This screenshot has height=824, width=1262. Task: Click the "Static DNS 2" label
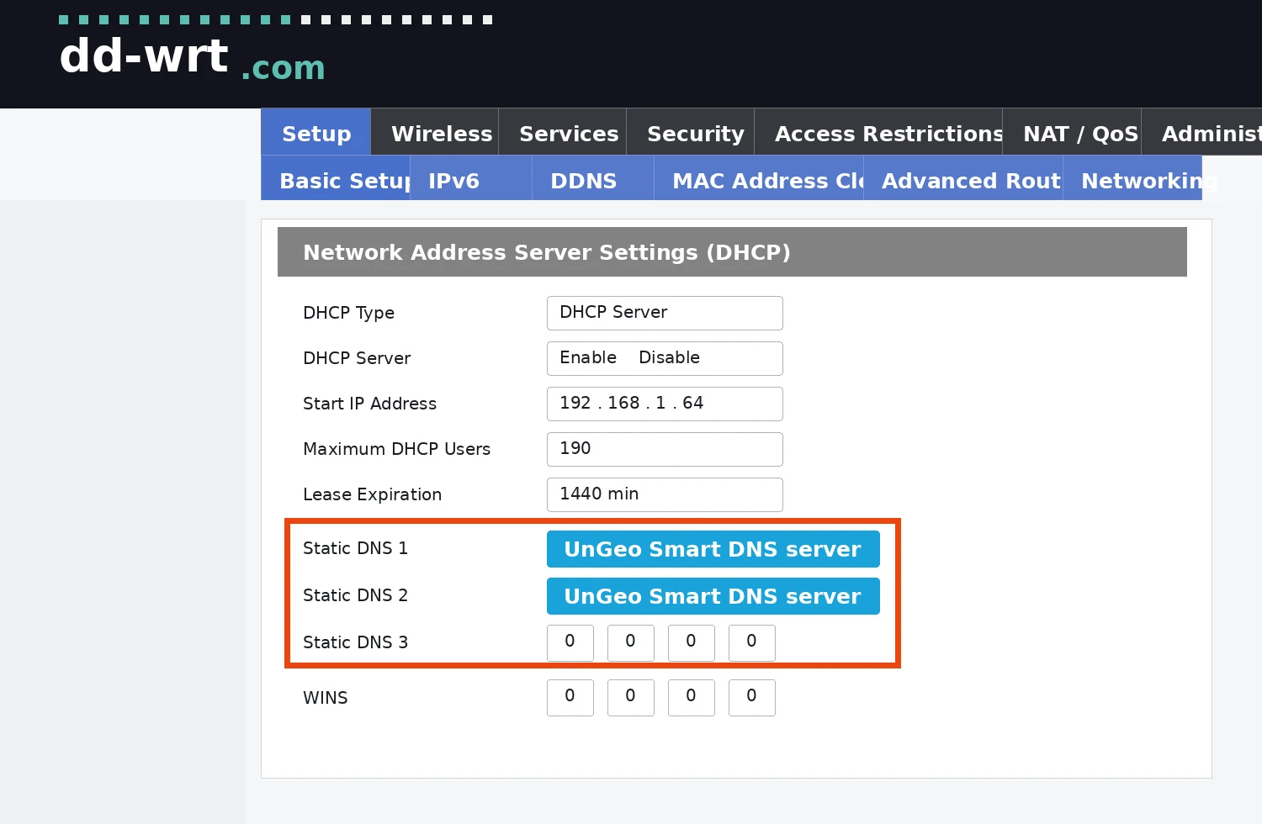[355, 595]
